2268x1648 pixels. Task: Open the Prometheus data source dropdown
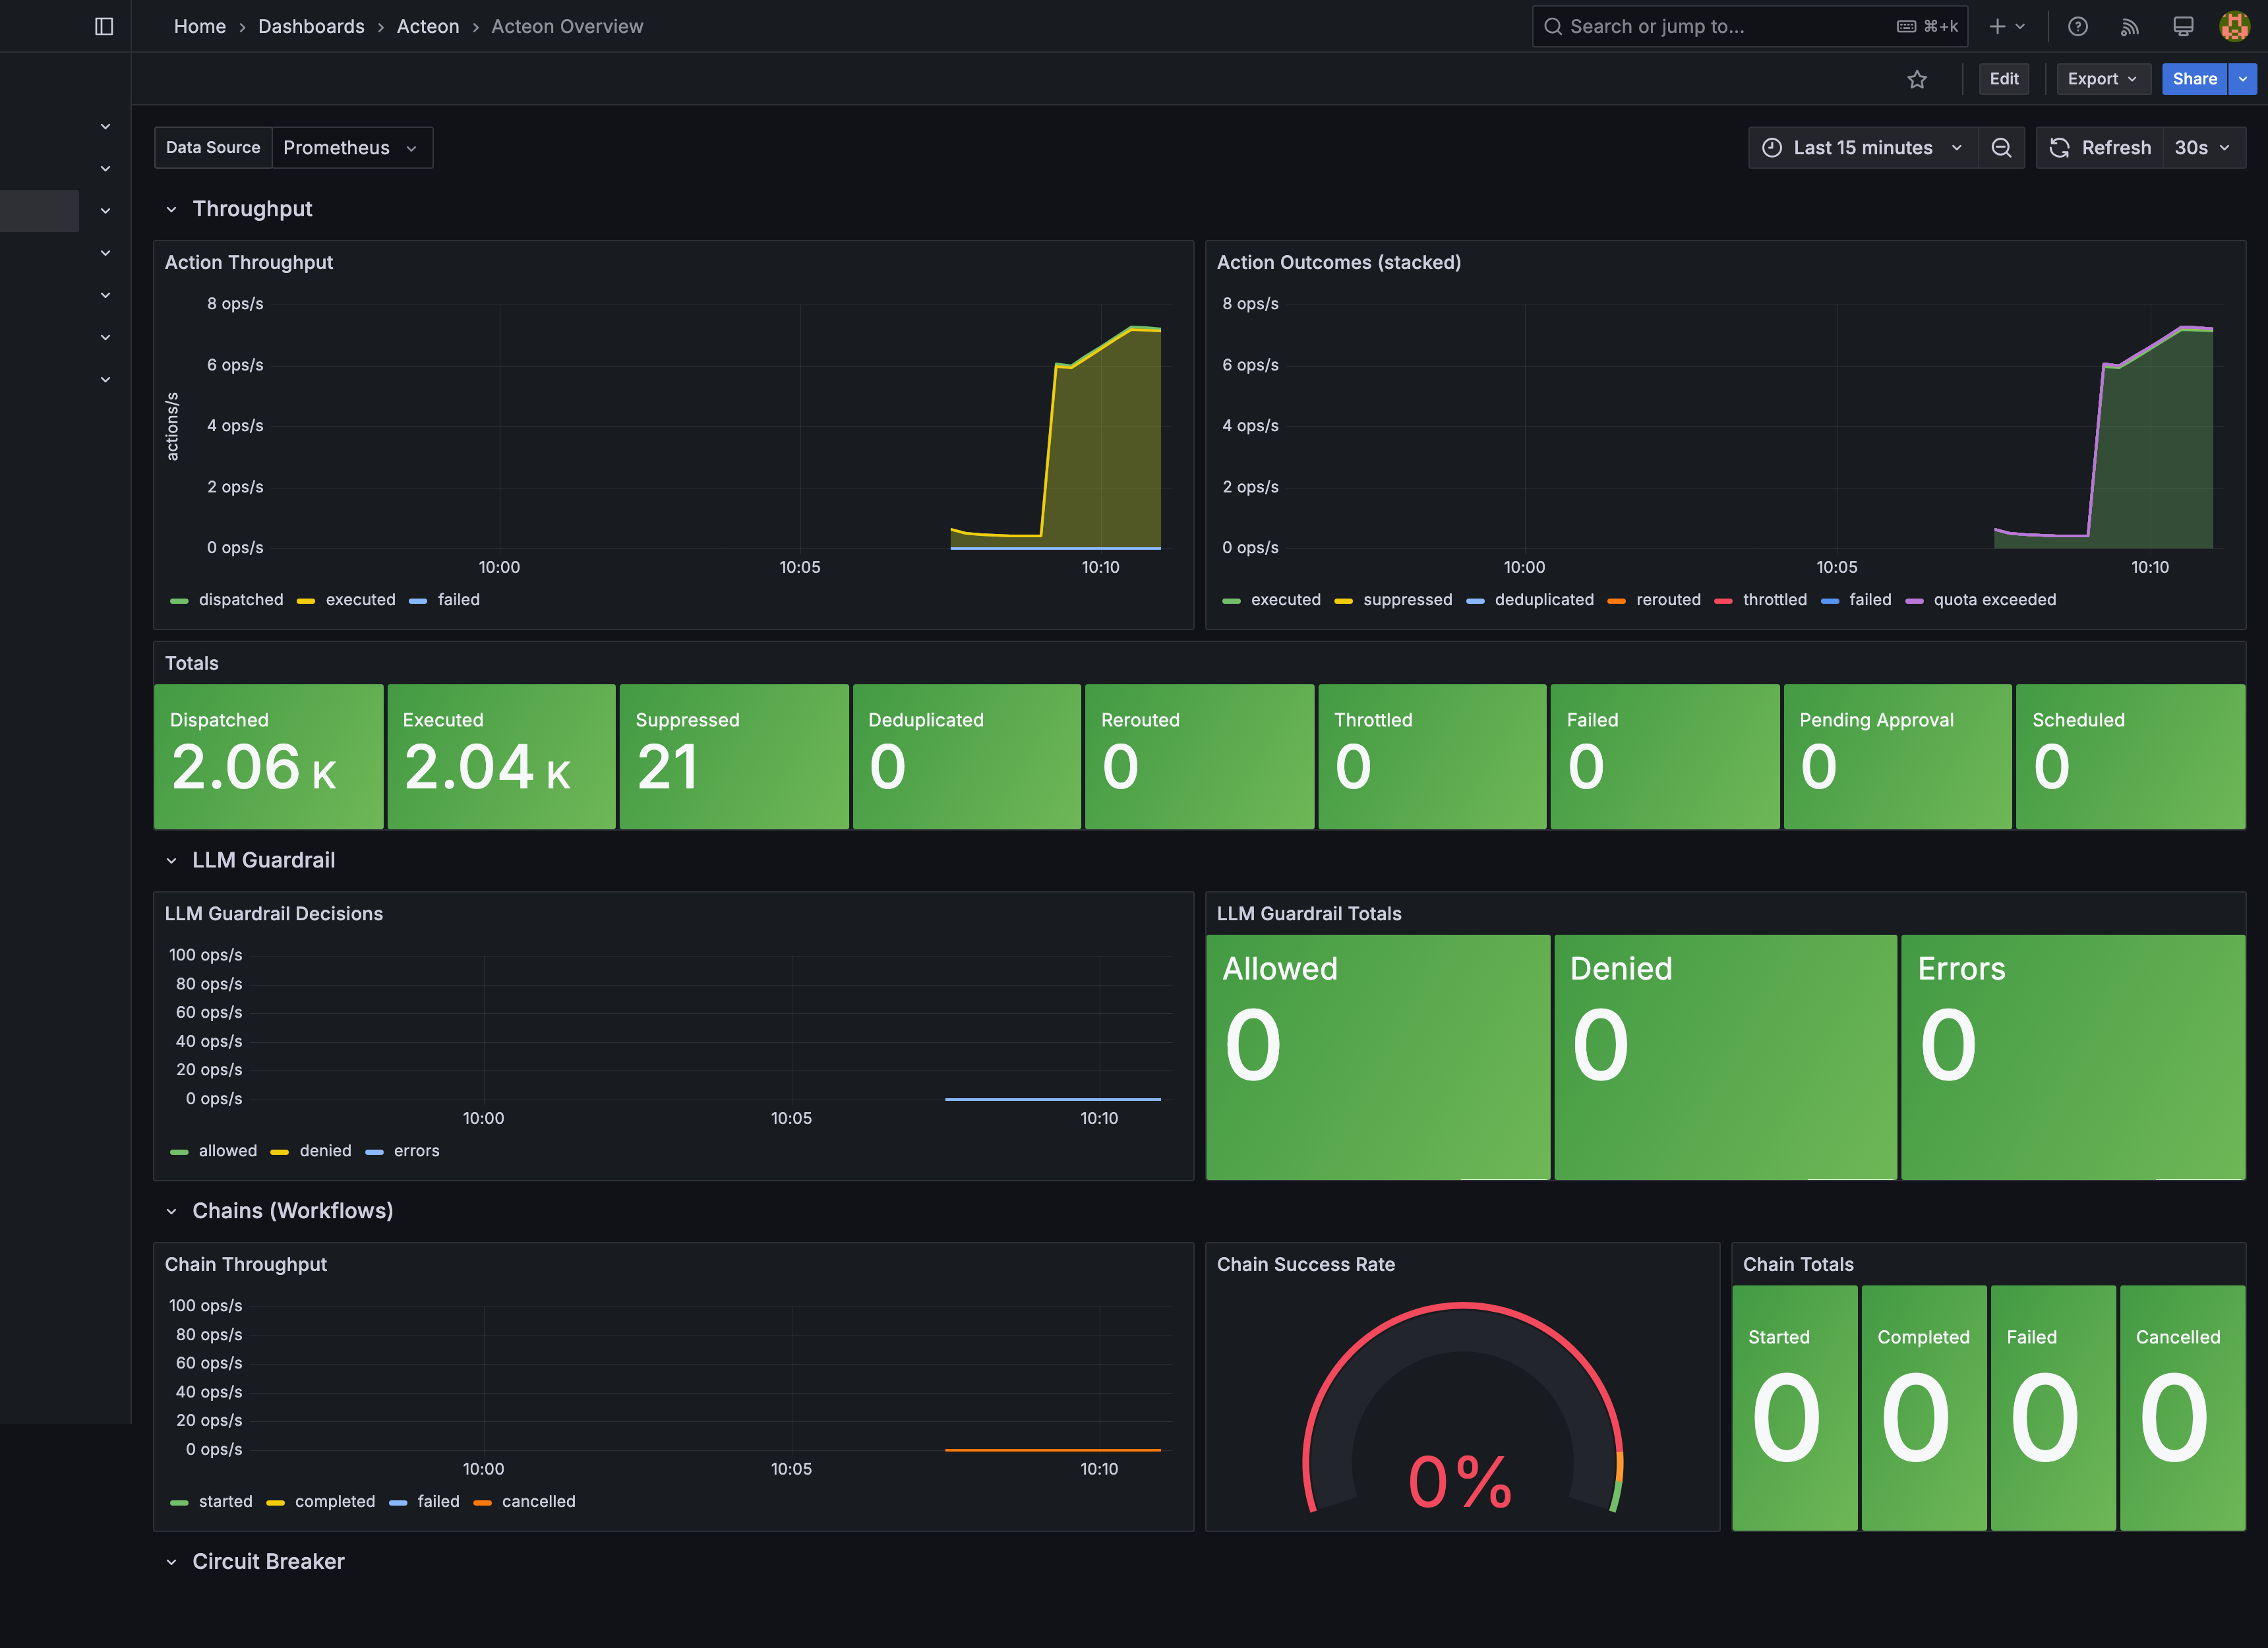pos(351,147)
